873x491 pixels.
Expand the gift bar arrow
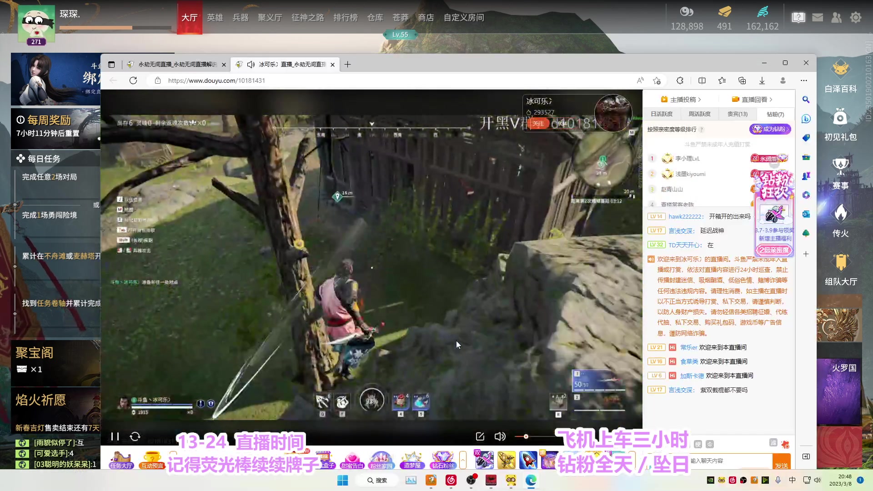tap(463, 460)
